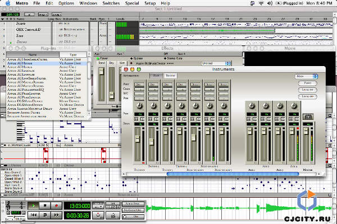Collapse the track list disclosure triangle
This screenshot has width=337, height=224.
click(3, 19)
